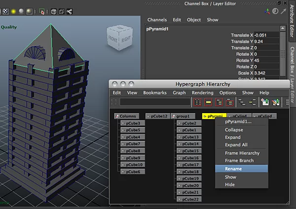This screenshot has height=209, width=296.
Task: Select pCube12 node in Hypergraph
Action: pos(157,116)
